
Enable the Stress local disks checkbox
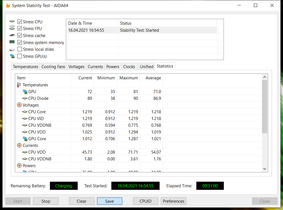coord(19,49)
